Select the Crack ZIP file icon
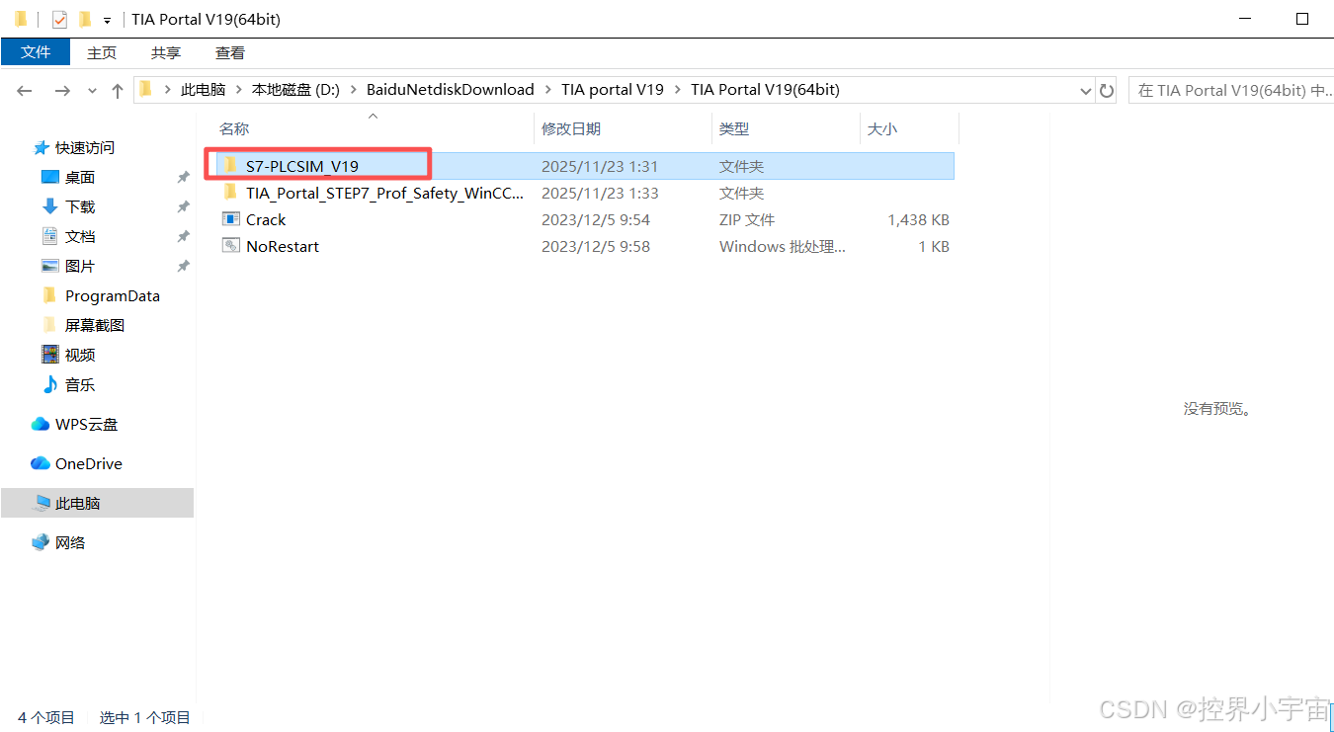The height and width of the screenshot is (732, 1334). pos(230,218)
